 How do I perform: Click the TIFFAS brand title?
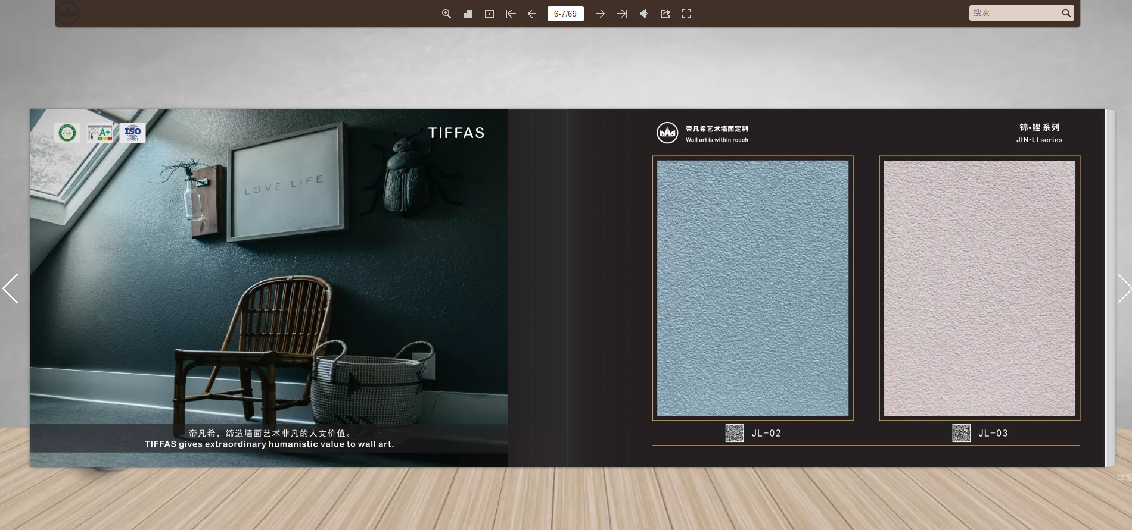tap(456, 133)
